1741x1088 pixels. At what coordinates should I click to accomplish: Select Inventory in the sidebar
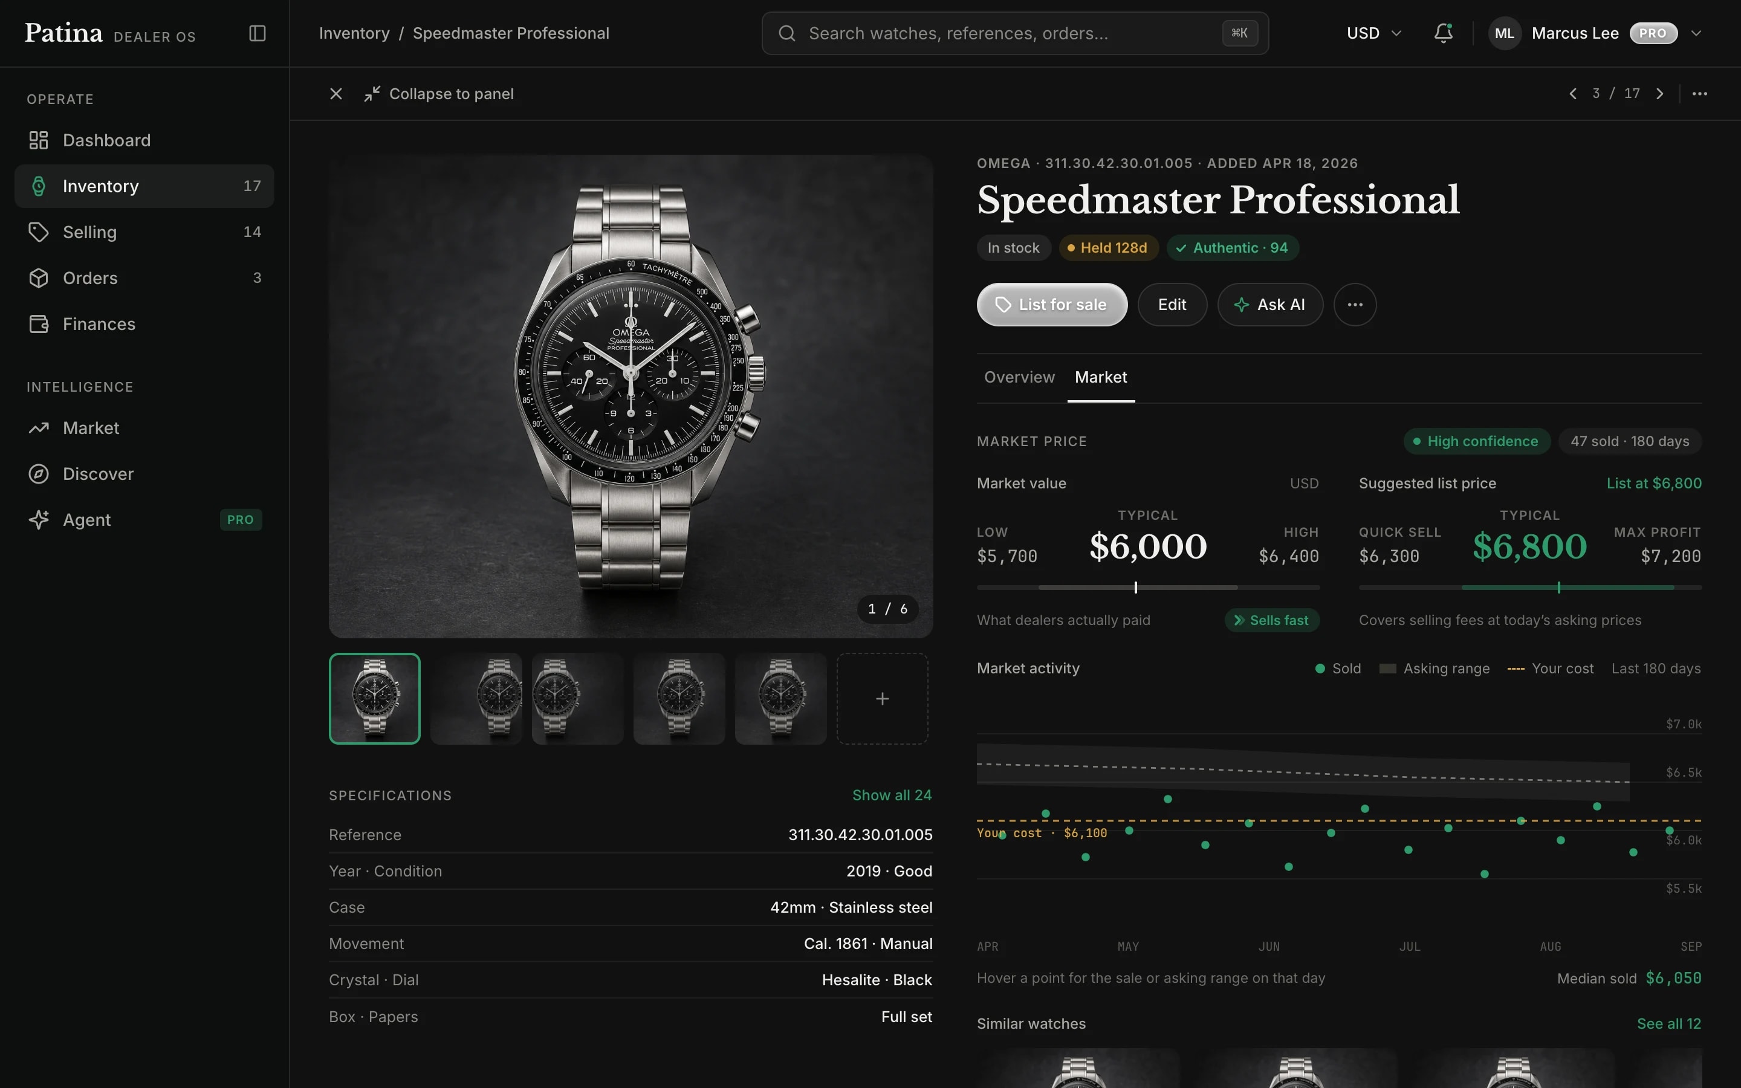[144, 186]
